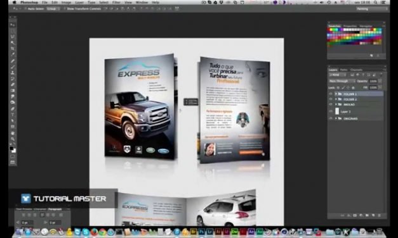Screen dimensions: 398x238
Task: Create a new layer from Layers panel
Action: point(373,215)
